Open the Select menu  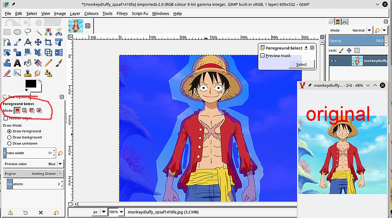pos(32,14)
